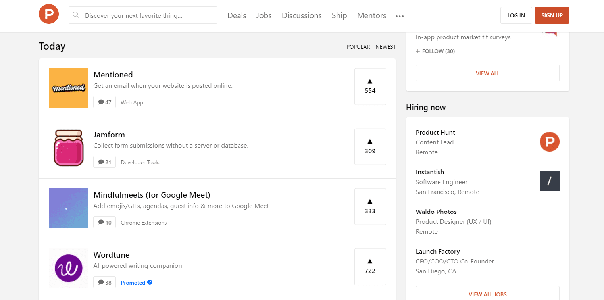Image resolution: width=604 pixels, height=300 pixels.
Task: Open Mindfulmeets (for Google Meet) title
Action: tap(152, 195)
